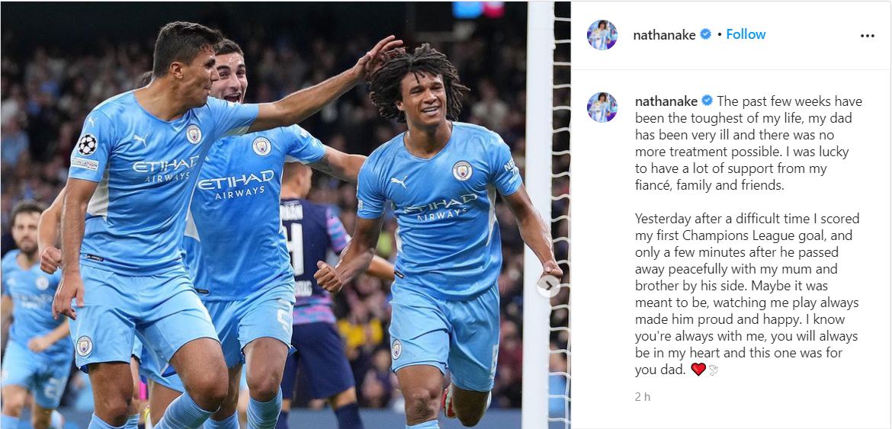Click the verified badge in the caption

[707, 101]
